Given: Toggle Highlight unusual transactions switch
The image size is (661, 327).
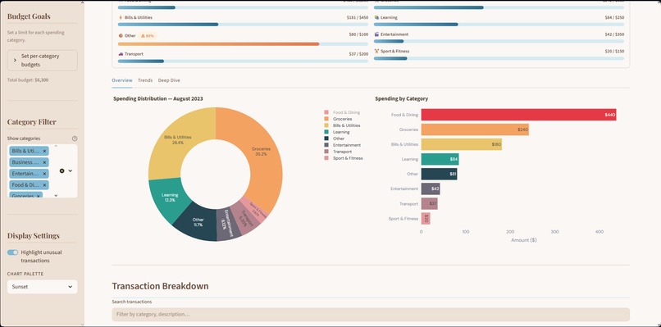Looking at the screenshot, I should point(12,252).
